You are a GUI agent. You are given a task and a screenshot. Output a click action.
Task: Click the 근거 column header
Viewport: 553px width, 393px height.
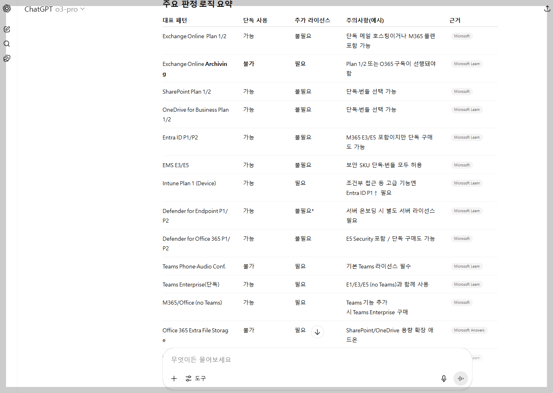pos(455,20)
